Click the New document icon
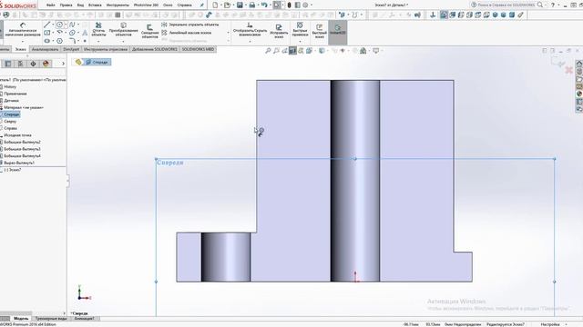The image size is (583, 327). [215, 5]
